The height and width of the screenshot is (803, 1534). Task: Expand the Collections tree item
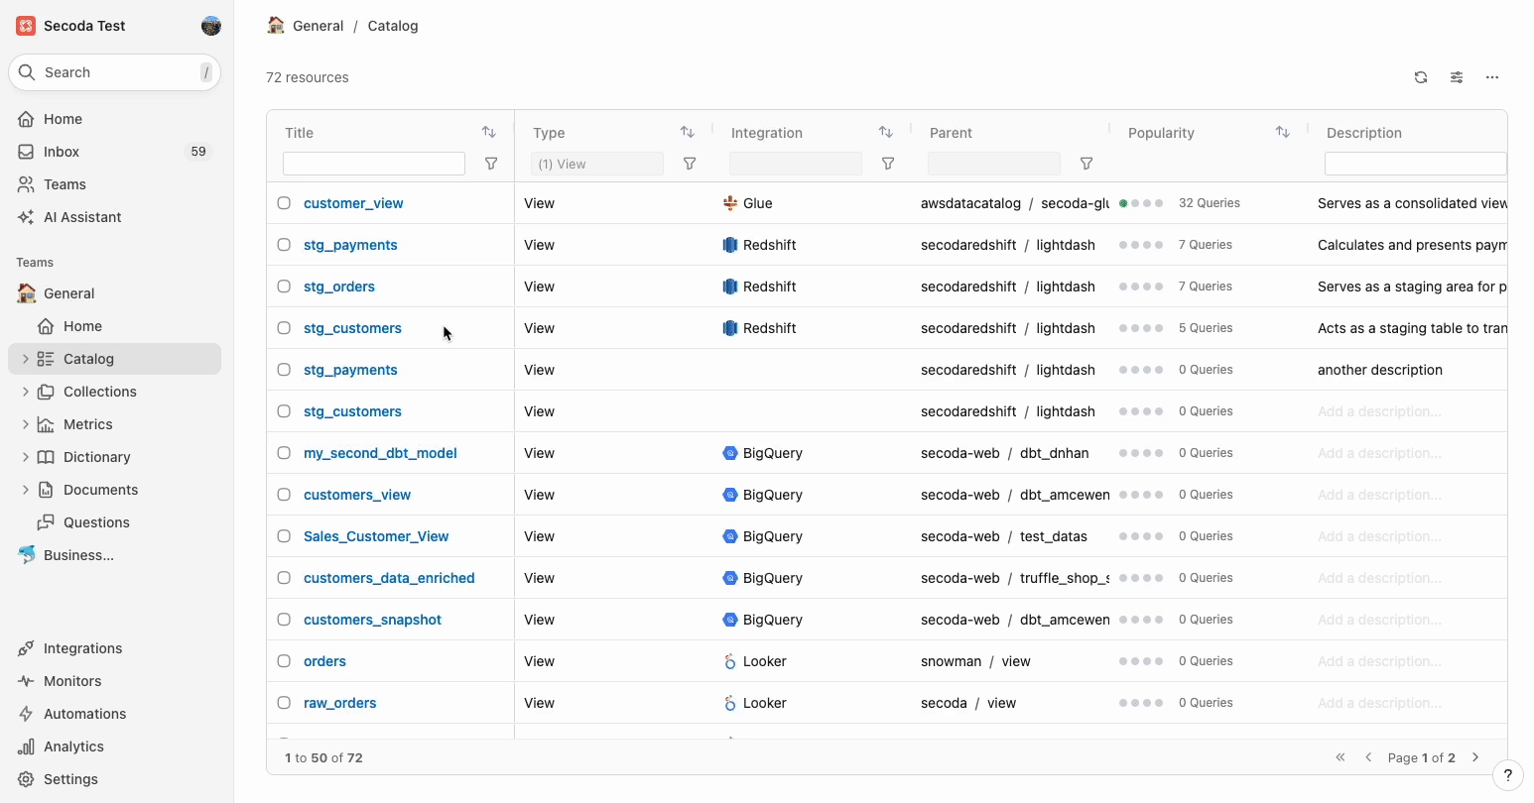click(25, 392)
